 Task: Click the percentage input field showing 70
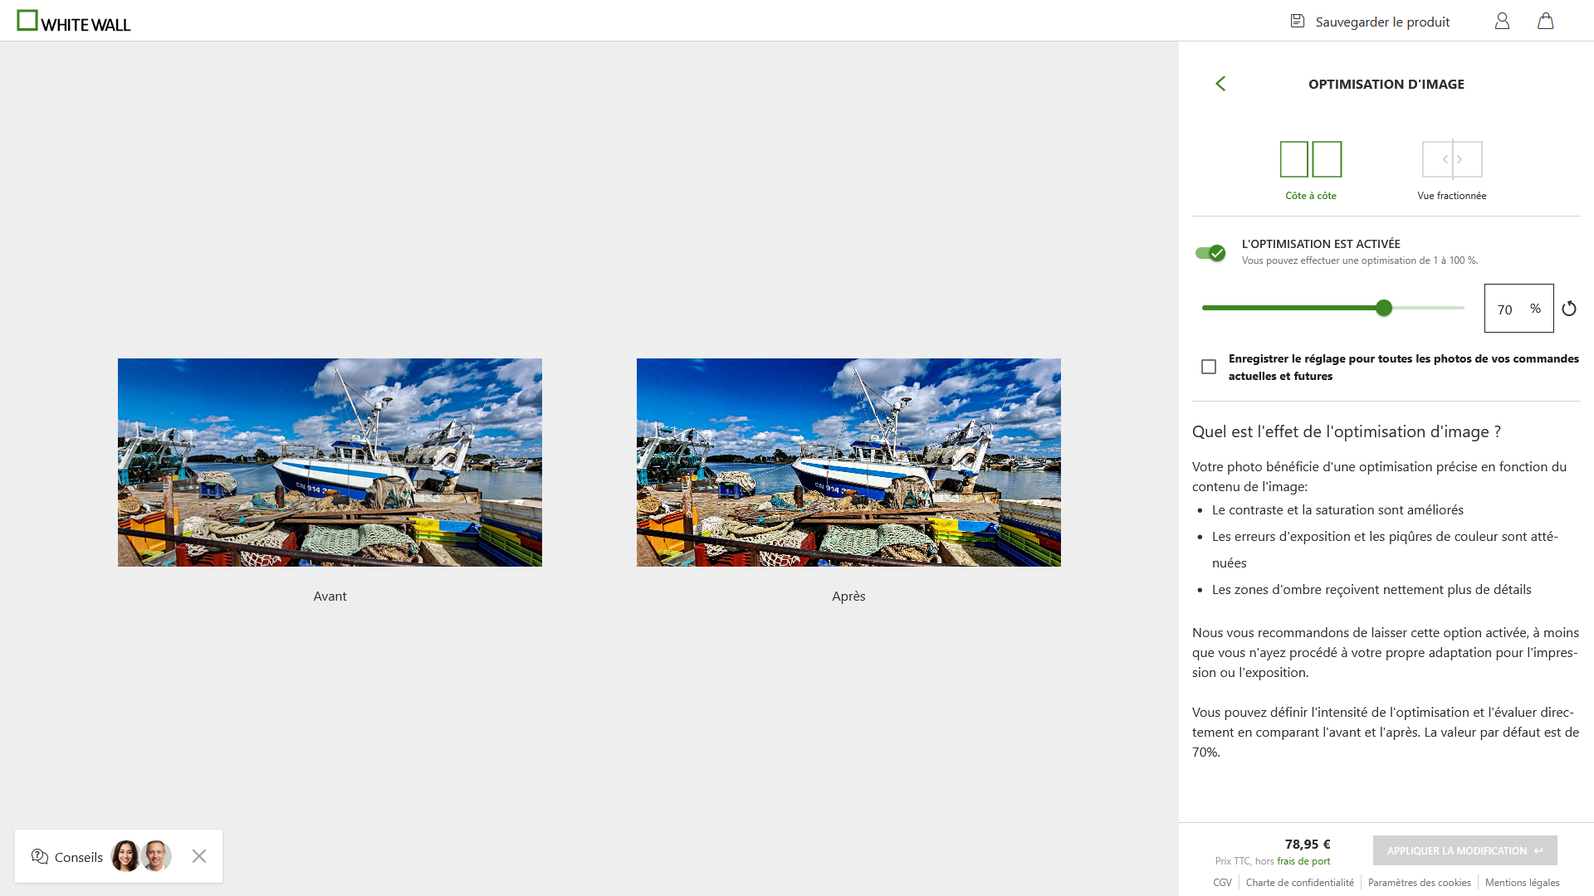pyautogui.click(x=1507, y=309)
